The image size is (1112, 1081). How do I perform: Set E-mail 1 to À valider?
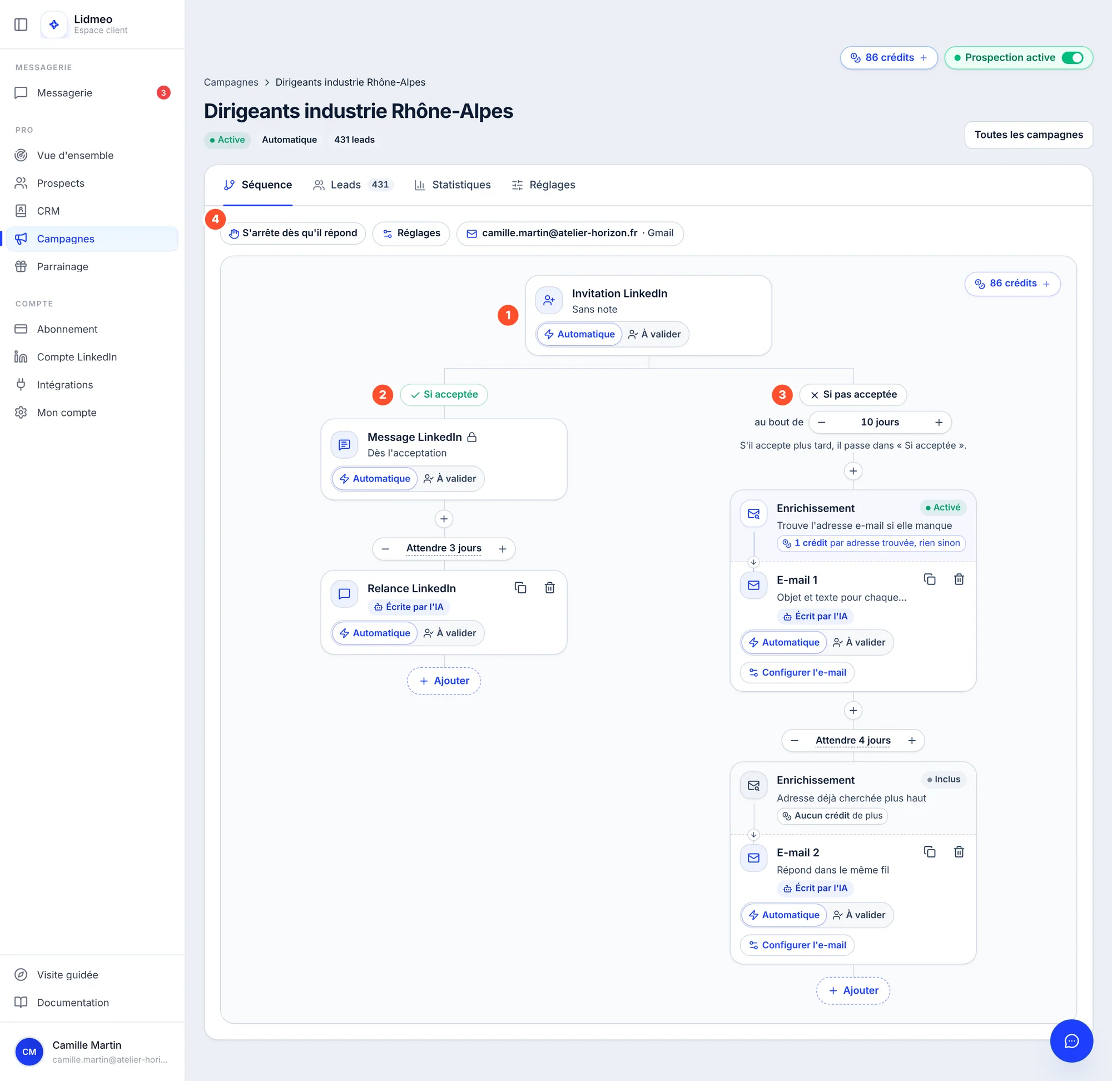tap(859, 642)
